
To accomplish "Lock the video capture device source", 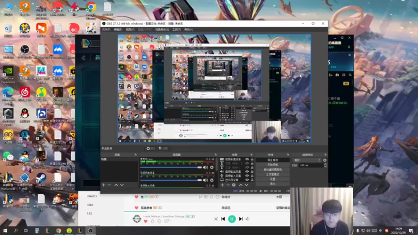I will pos(252,159).
